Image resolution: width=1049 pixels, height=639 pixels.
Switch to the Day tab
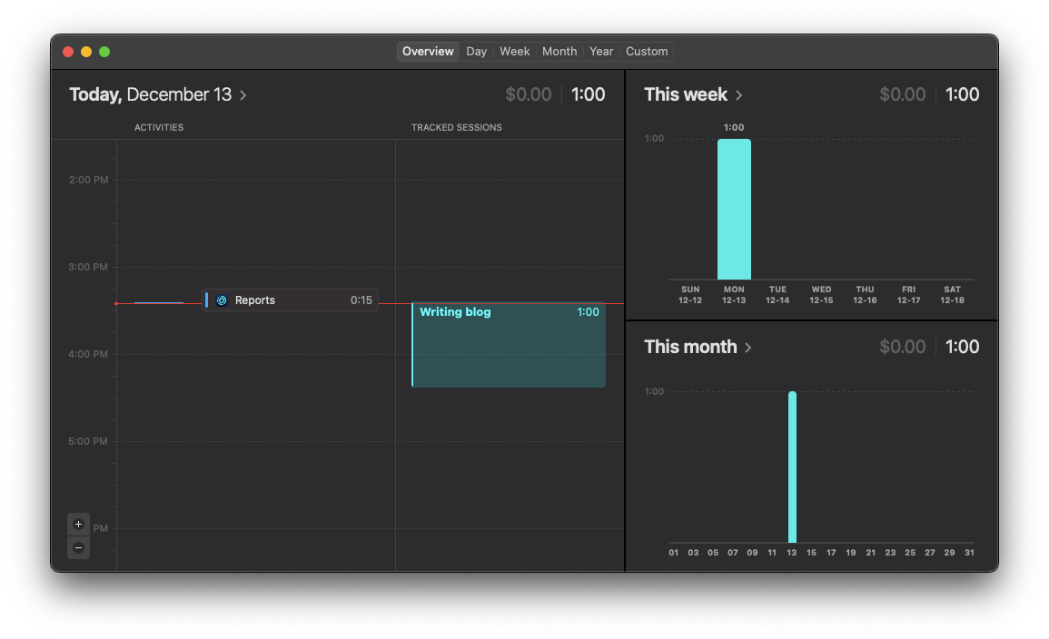476,52
